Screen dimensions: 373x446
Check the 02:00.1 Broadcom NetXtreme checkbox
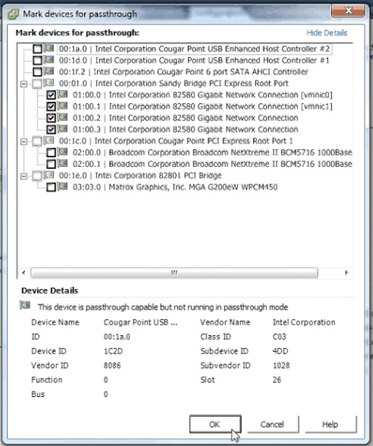tap(51, 164)
